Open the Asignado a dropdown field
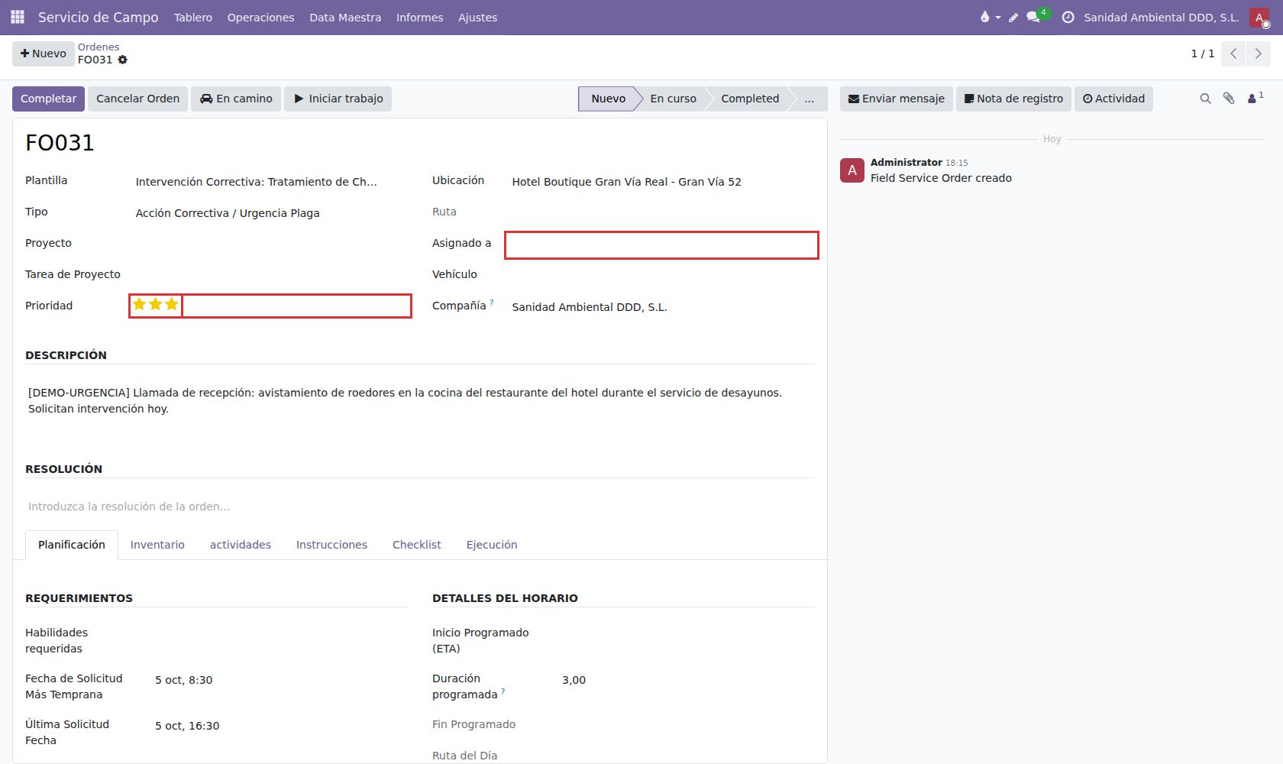Image resolution: width=1283 pixels, height=764 pixels. (661, 245)
